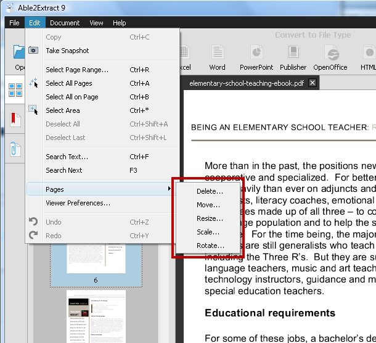
Task: Select Move in Pages submenu
Action: pyautogui.click(x=208, y=205)
